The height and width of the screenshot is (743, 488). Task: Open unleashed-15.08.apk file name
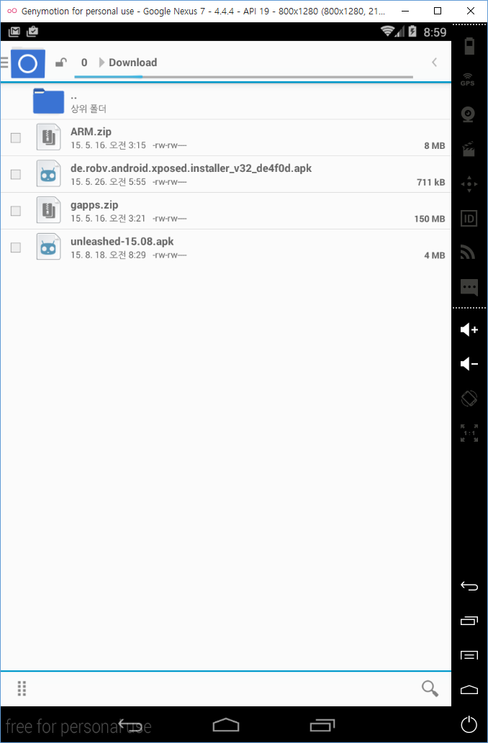point(122,242)
